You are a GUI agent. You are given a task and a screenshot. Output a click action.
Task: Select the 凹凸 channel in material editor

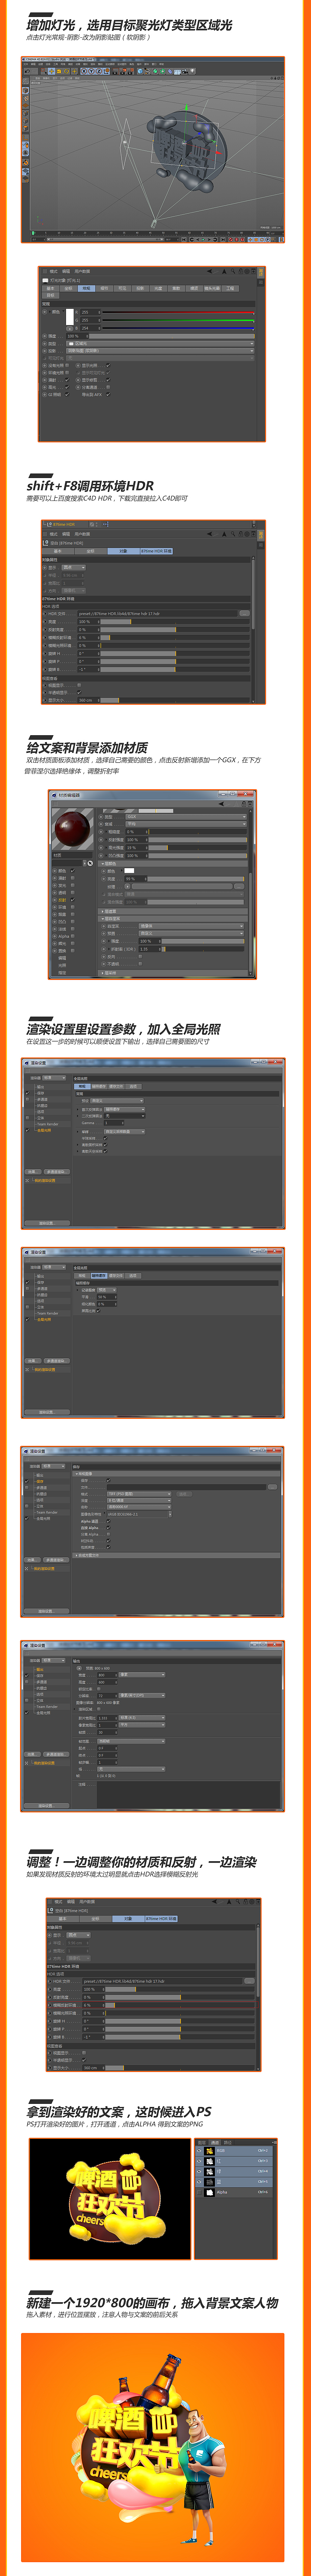pyautogui.click(x=63, y=922)
